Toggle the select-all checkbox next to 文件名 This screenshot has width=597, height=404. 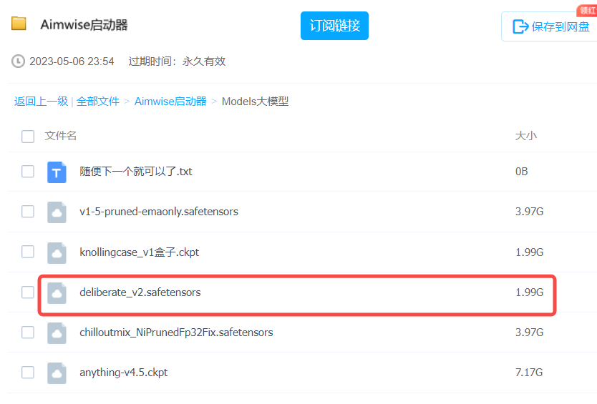pyautogui.click(x=28, y=136)
